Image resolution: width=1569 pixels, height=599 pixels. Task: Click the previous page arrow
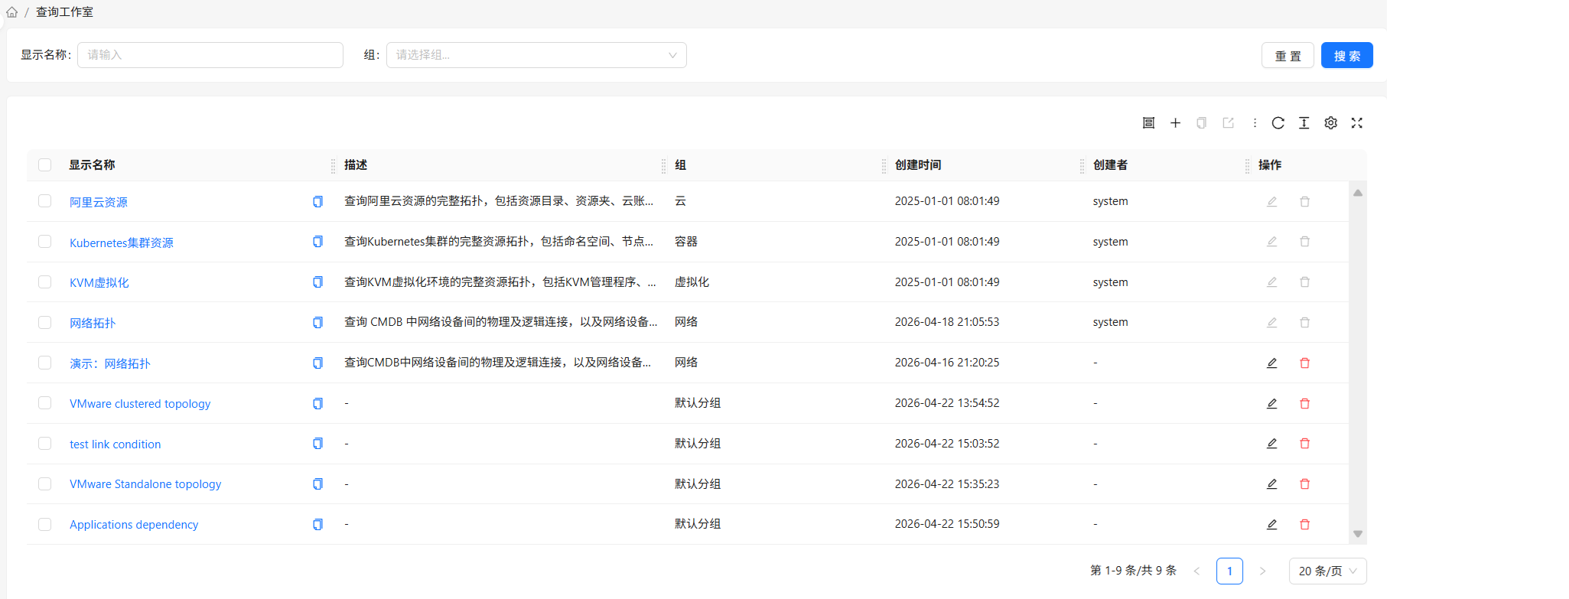click(1196, 571)
